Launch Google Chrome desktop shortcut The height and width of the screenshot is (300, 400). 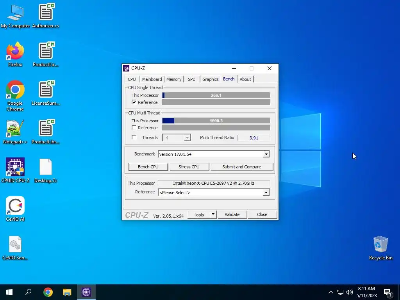(x=15, y=96)
